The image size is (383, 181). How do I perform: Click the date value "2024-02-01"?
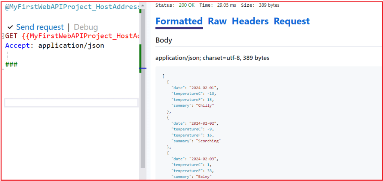[x=203, y=88]
